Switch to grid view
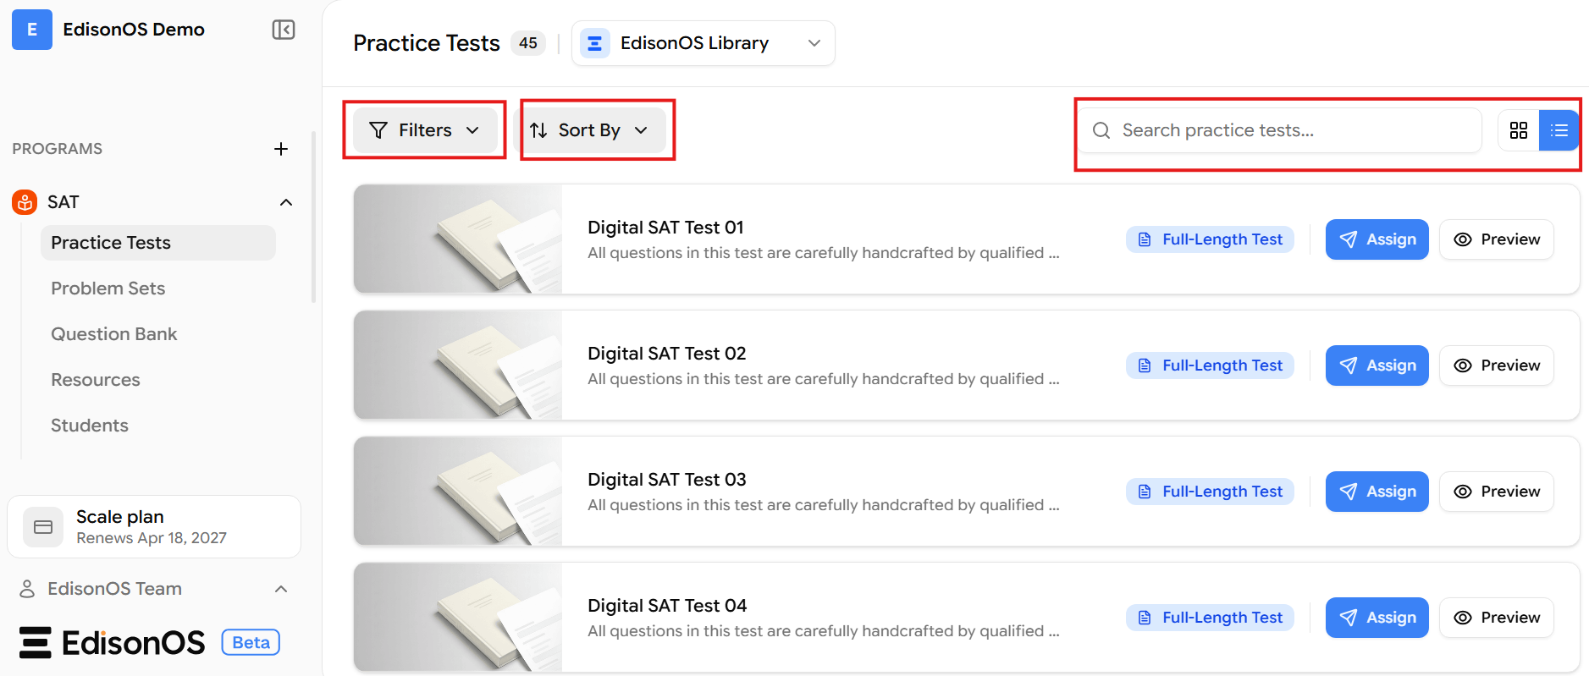The image size is (1589, 676). tap(1519, 130)
